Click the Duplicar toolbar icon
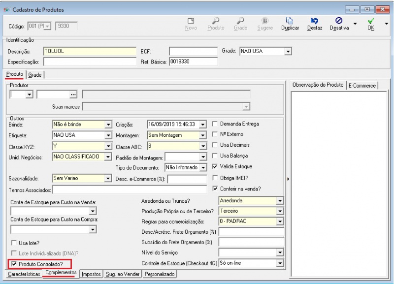 coord(290,22)
